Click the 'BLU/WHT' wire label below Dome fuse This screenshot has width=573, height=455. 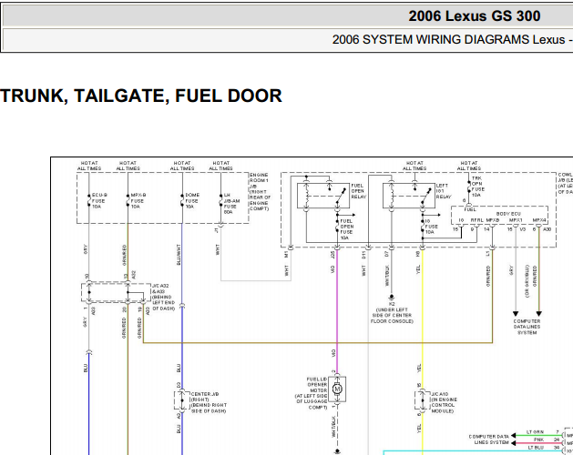point(179,255)
